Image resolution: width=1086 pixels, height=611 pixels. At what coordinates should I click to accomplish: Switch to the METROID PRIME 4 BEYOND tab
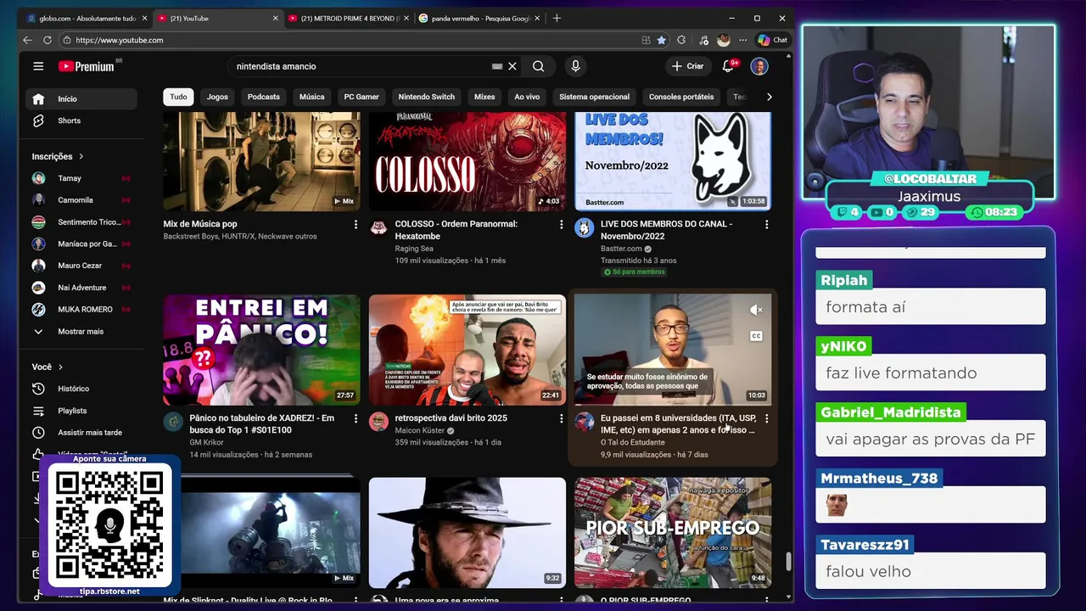(x=347, y=18)
